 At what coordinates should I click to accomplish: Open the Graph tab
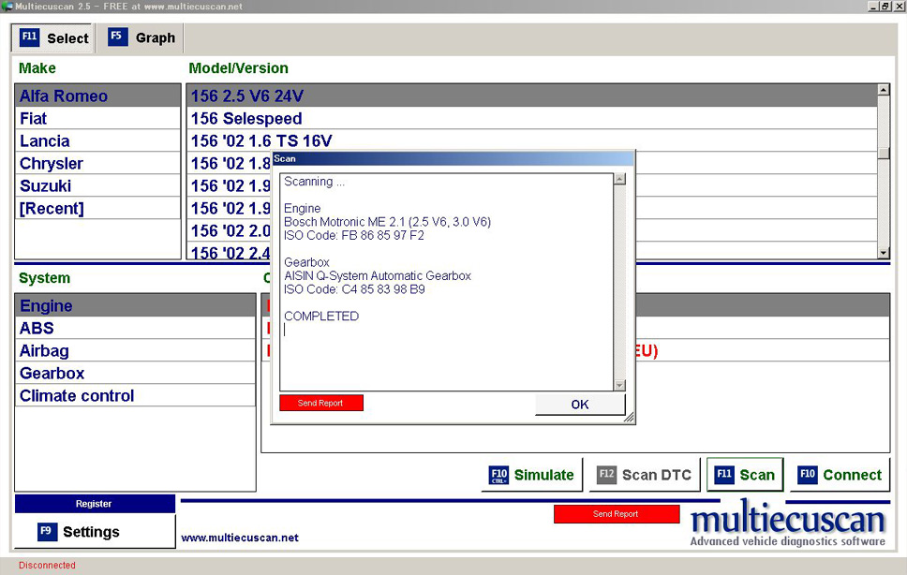(x=142, y=37)
